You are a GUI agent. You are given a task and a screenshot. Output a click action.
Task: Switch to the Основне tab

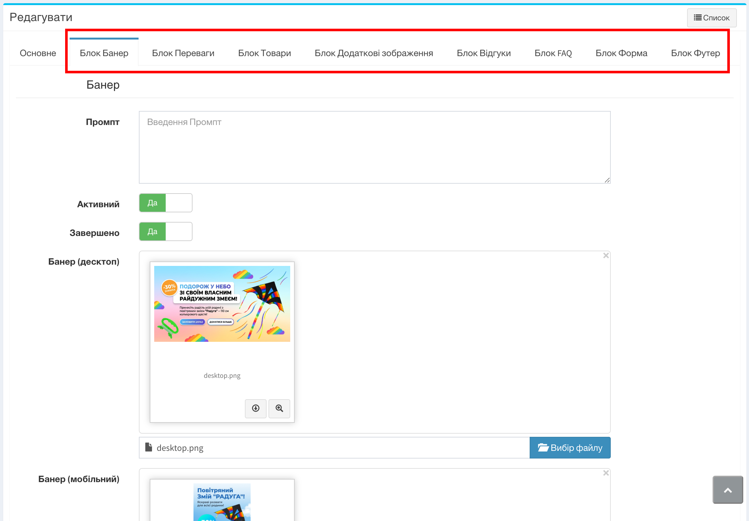click(38, 53)
